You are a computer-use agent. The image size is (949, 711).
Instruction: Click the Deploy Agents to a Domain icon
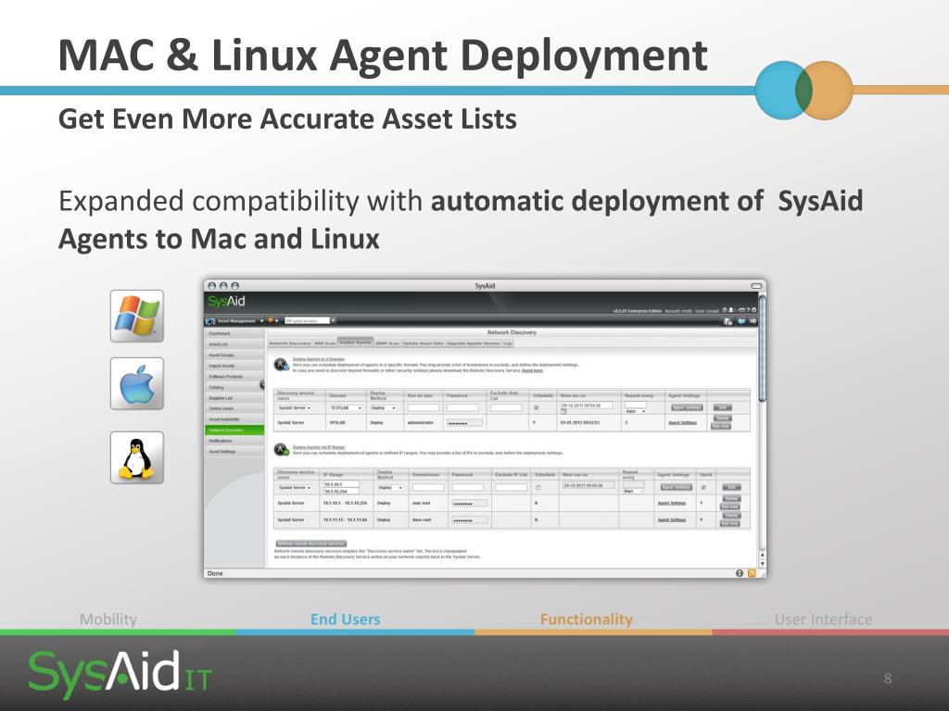281,364
